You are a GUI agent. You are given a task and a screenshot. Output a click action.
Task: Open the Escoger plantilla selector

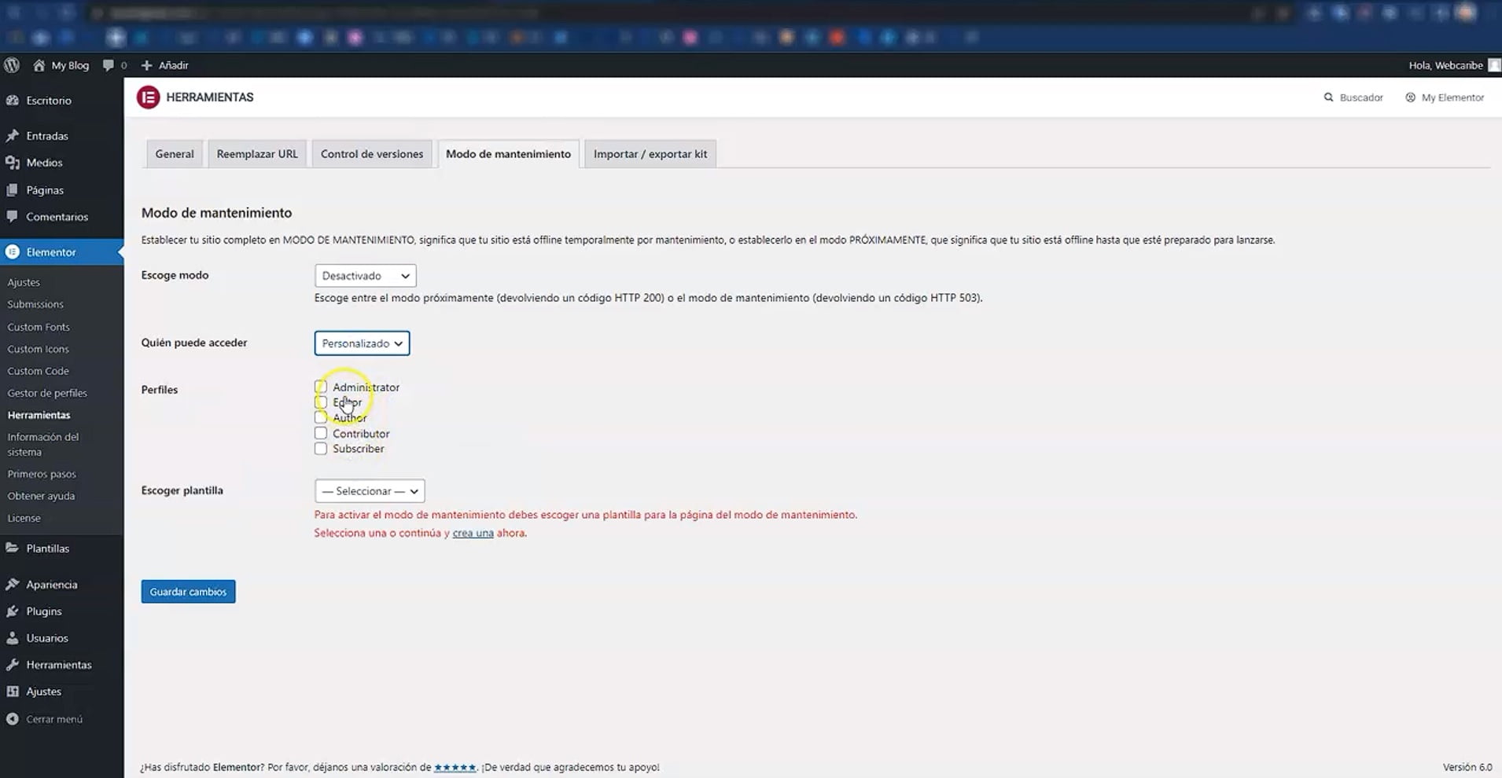coord(369,490)
